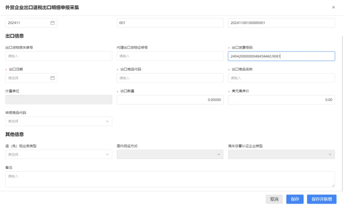Focus the 代理出口货物证明号 input field
The height and width of the screenshot is (205, 343).
pyautogui.click(x=170, y=56)
